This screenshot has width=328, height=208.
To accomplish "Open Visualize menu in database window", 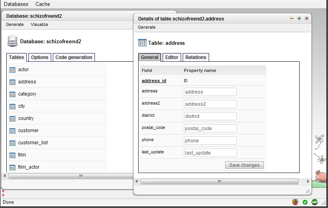I will [39, 24].
